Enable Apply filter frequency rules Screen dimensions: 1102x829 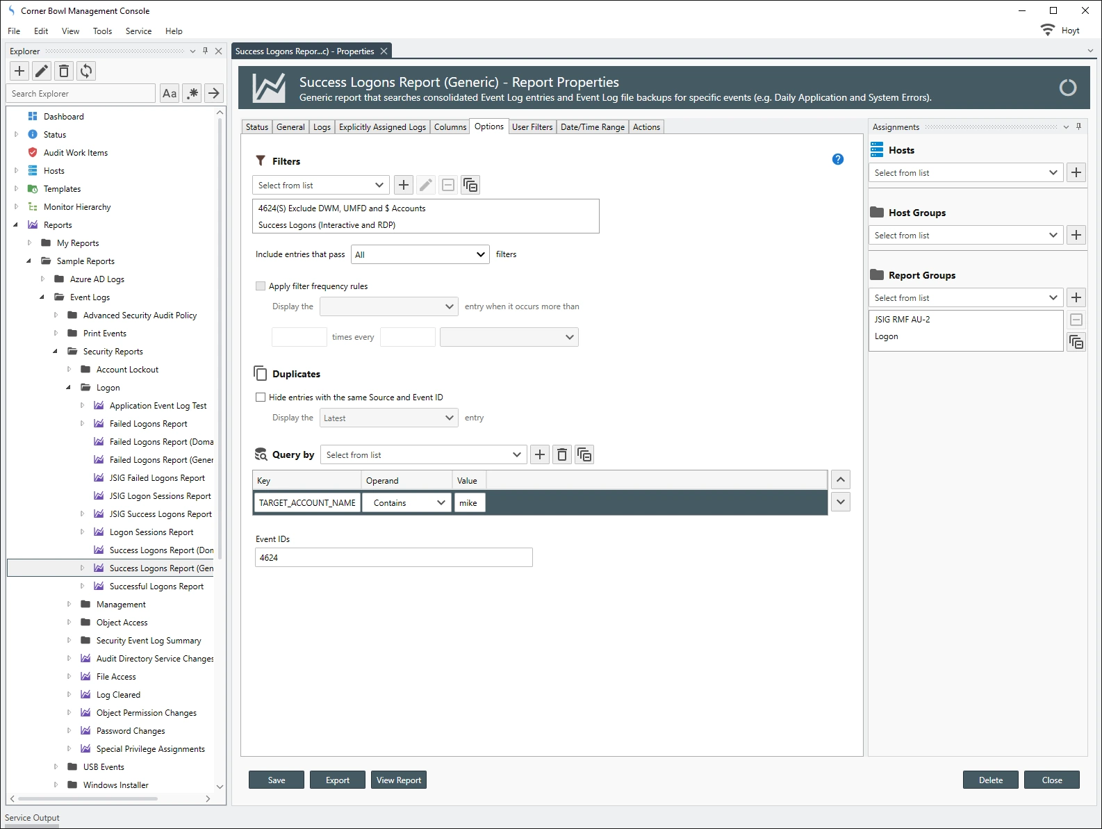click(x=261, y=286)
